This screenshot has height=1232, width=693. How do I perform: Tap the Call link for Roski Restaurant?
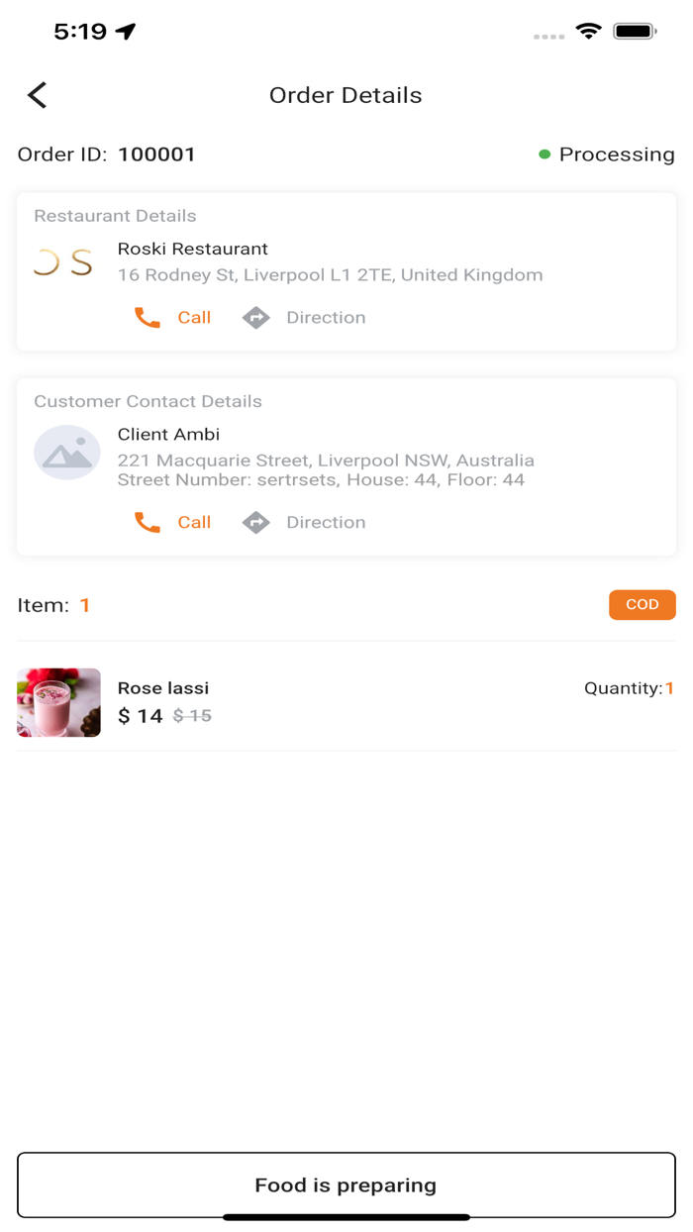click(194, 318)
